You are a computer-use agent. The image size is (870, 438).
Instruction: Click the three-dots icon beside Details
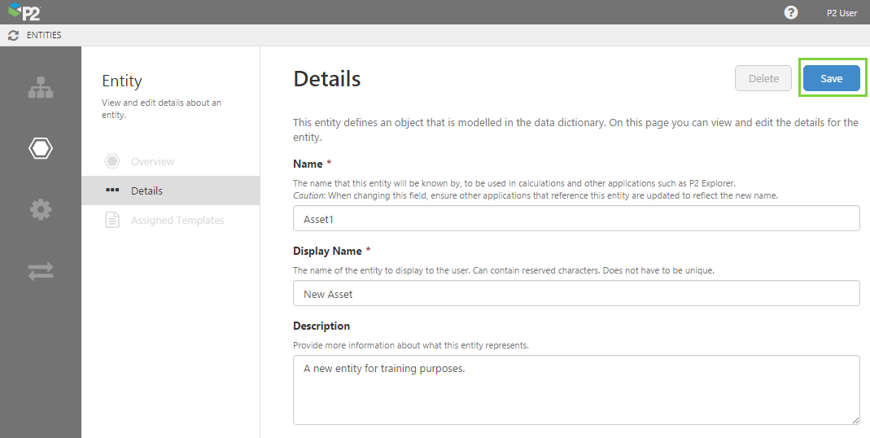(x=112, y=191)
